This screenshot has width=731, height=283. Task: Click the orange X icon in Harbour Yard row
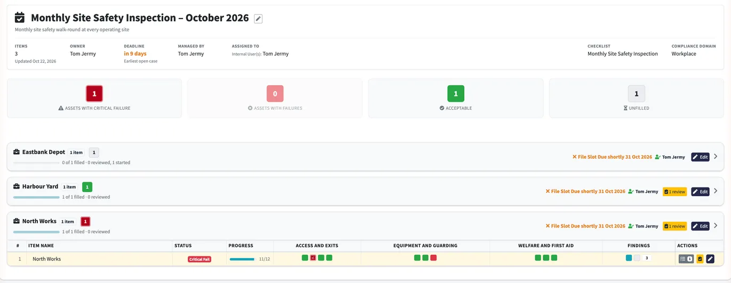pos(547,191)
